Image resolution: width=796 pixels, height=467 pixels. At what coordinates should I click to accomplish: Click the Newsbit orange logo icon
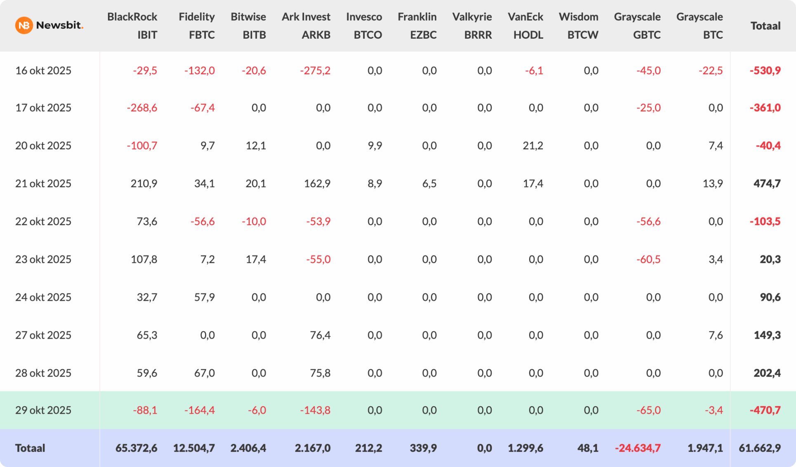pyautogui.click(x=24, y=26)
